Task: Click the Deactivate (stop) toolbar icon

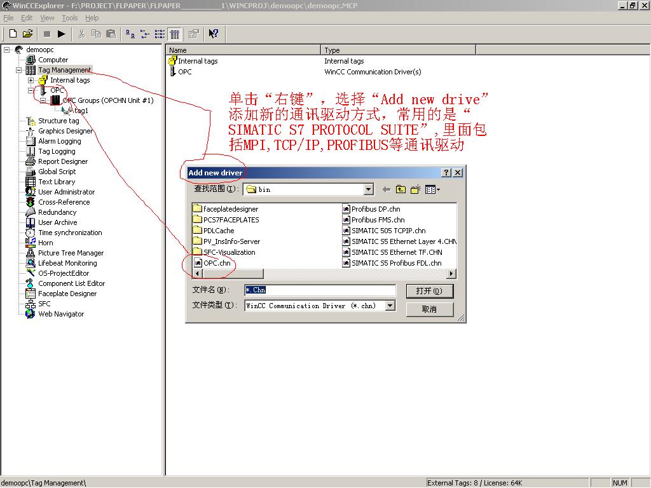Action: [47, 34]
